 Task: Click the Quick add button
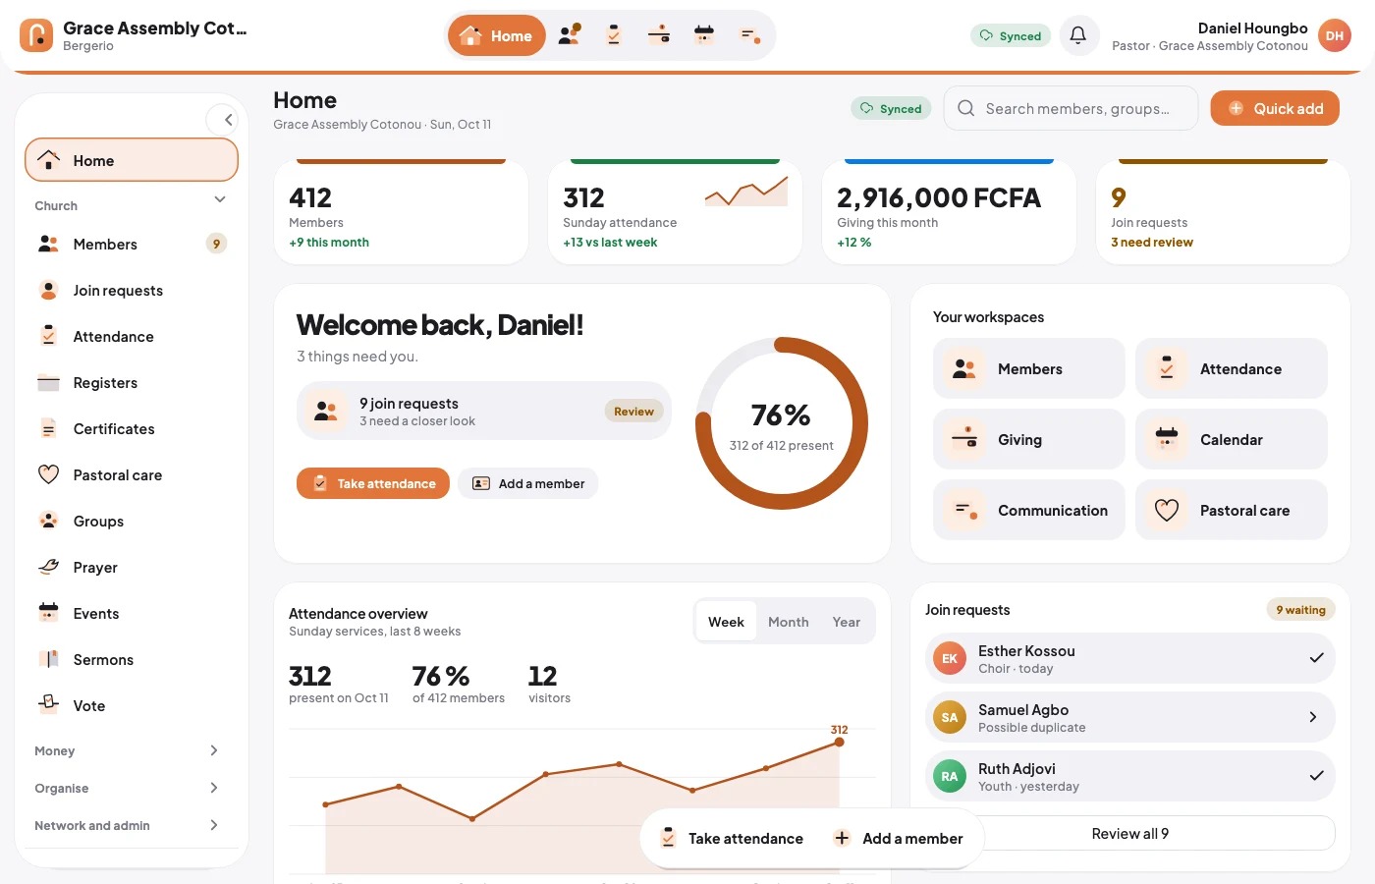tap(1275, 108)
